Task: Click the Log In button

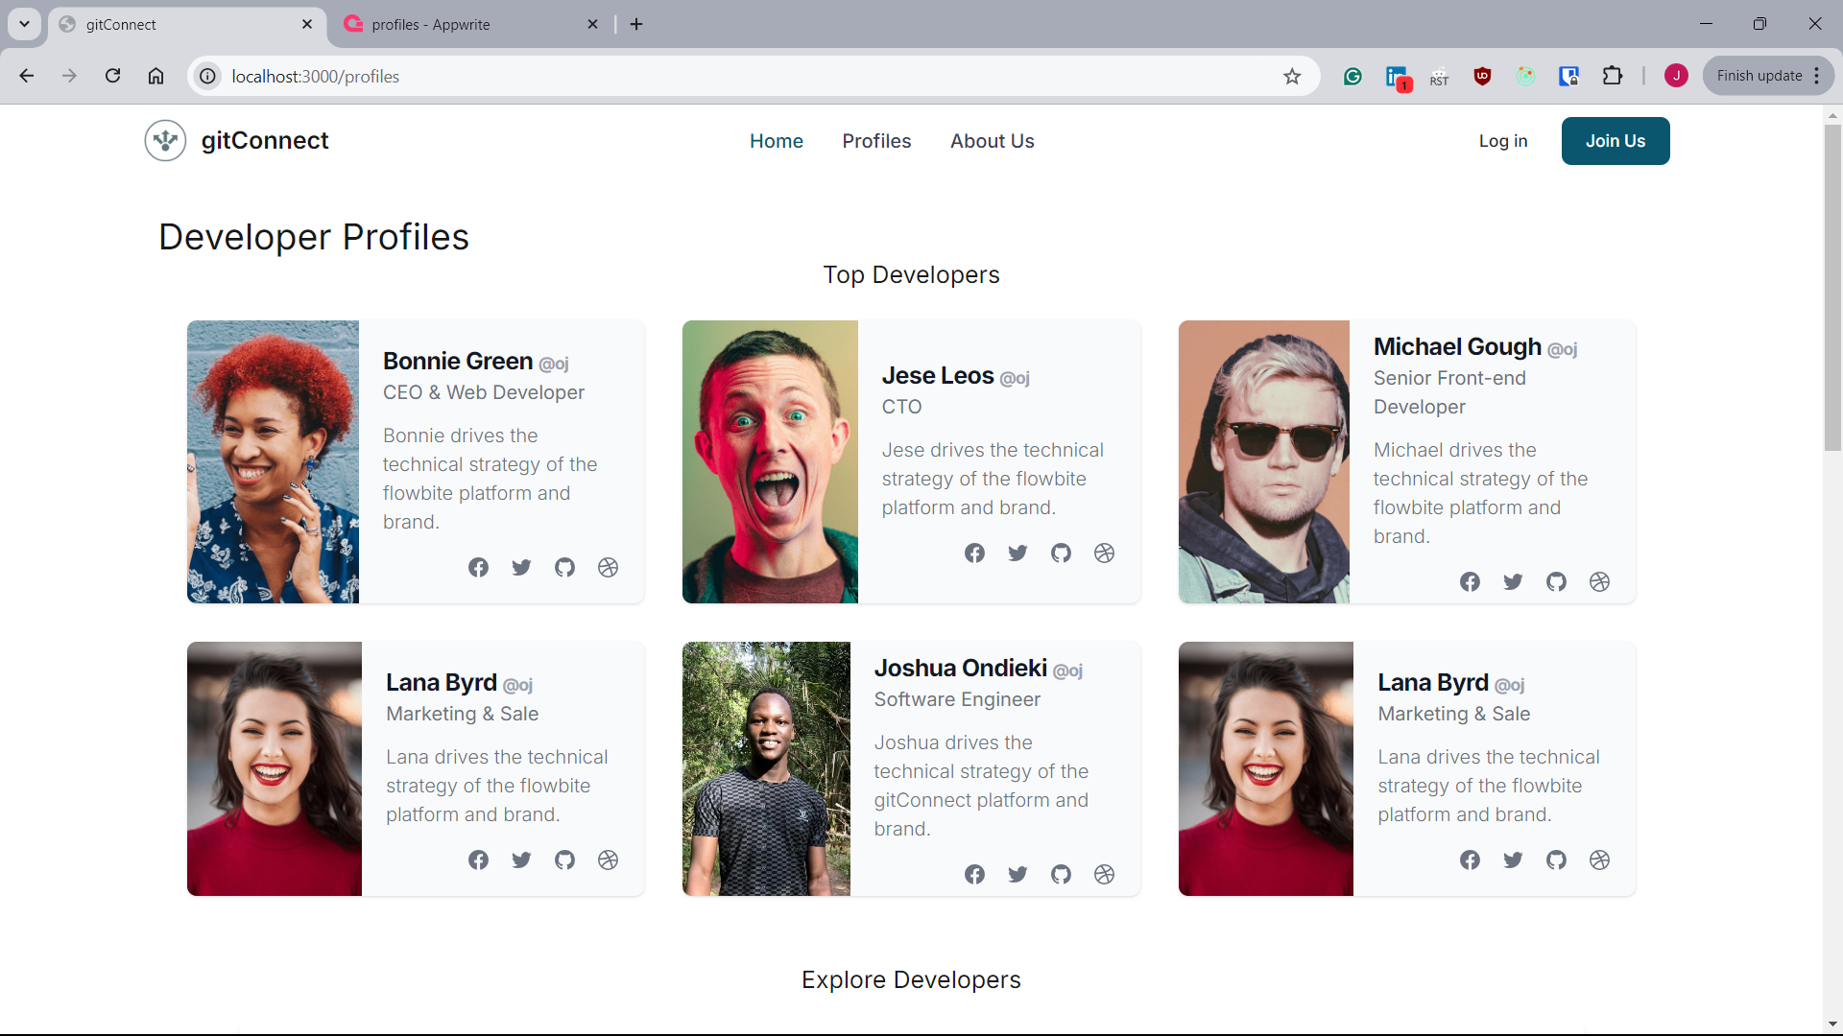Action: 1504,142
